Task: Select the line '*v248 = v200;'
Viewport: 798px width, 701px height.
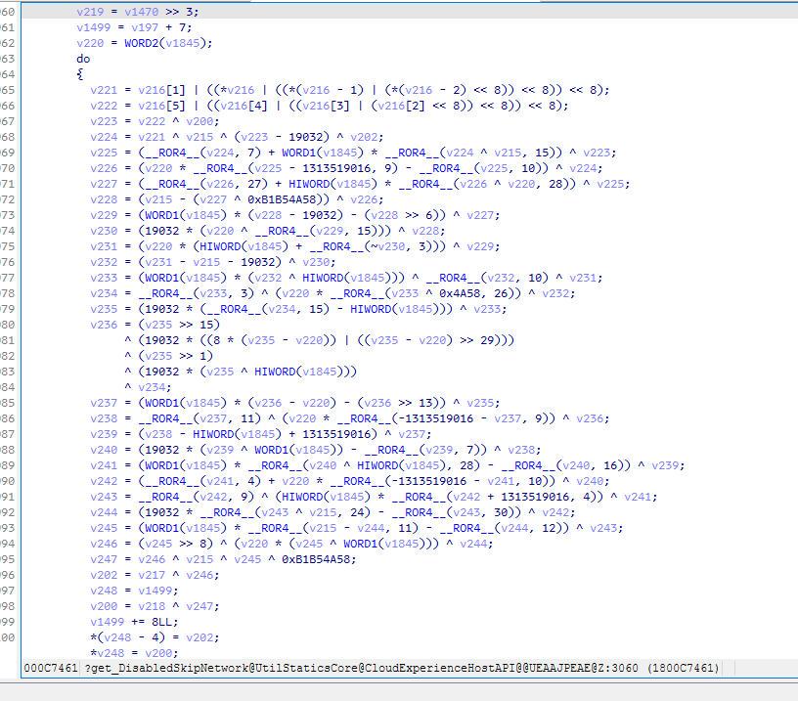Action: (134, 653)
